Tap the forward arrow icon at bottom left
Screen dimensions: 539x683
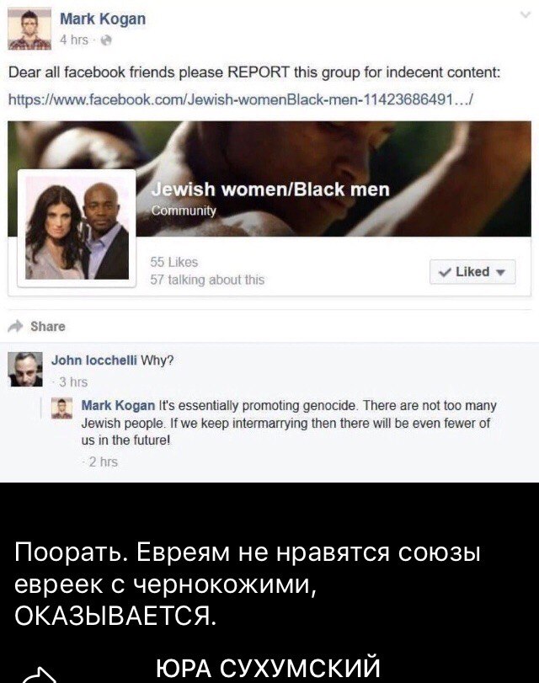39,673
